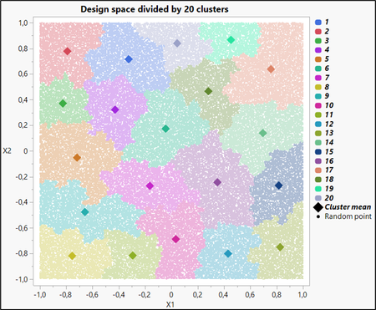This screenshot has height=310, width=376.
Task: Click the Random point legend dot
Action: [318, 216]
